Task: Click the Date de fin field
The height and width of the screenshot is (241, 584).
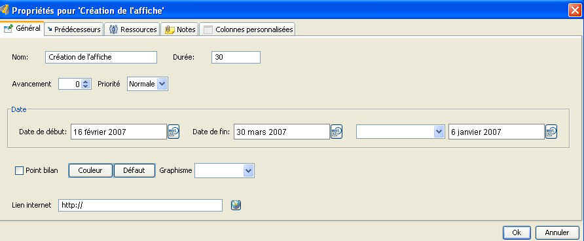Action: (282, 132)
